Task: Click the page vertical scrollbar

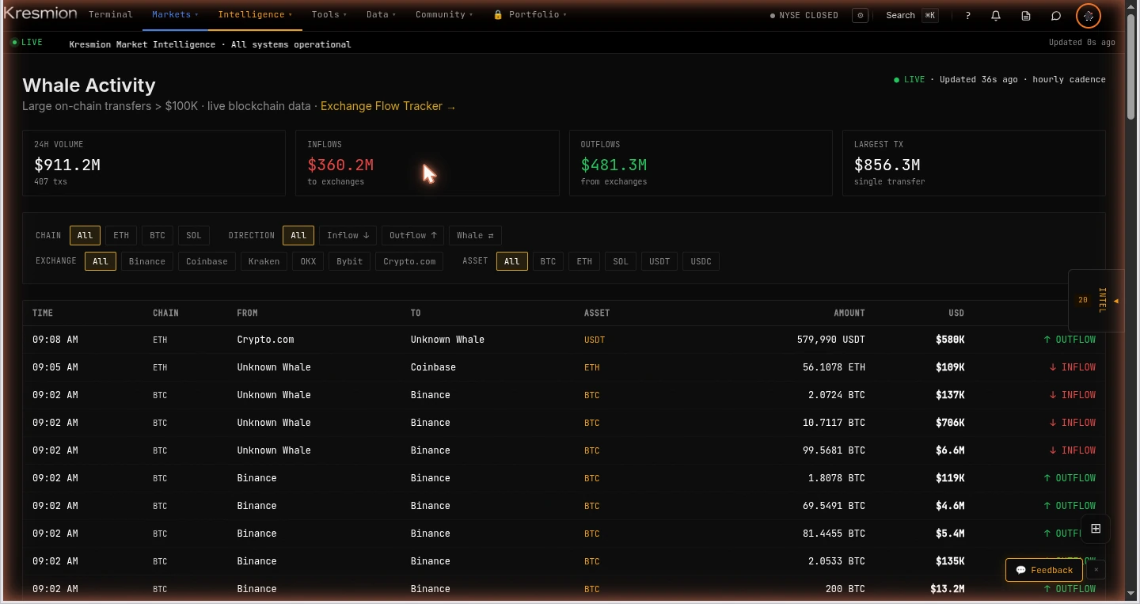Action: 1130,301
